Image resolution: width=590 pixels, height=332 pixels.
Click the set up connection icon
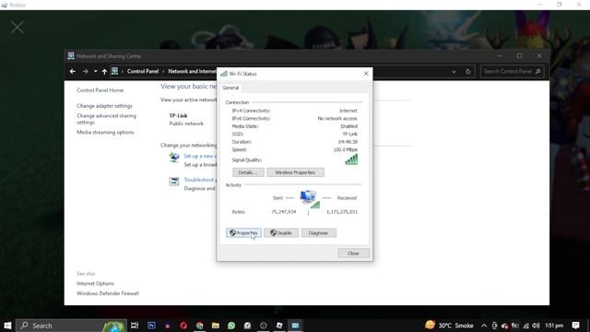pyautogui.click(x=174, y=158)
